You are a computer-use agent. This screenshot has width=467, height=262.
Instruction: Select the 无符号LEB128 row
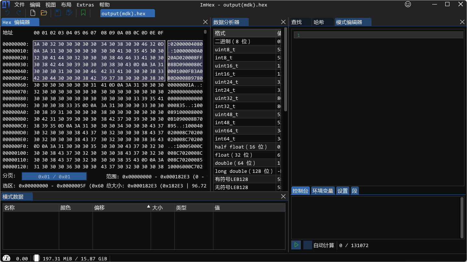coord(247,187)
